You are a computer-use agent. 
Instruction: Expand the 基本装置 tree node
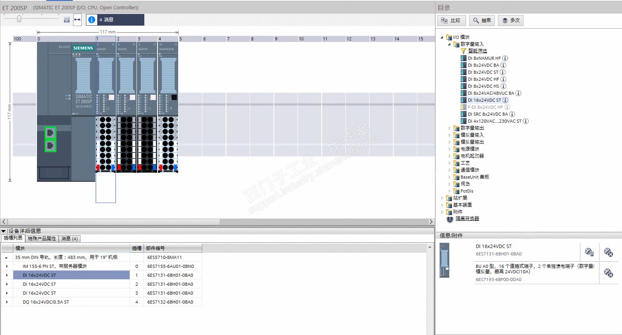coord(442,205)
